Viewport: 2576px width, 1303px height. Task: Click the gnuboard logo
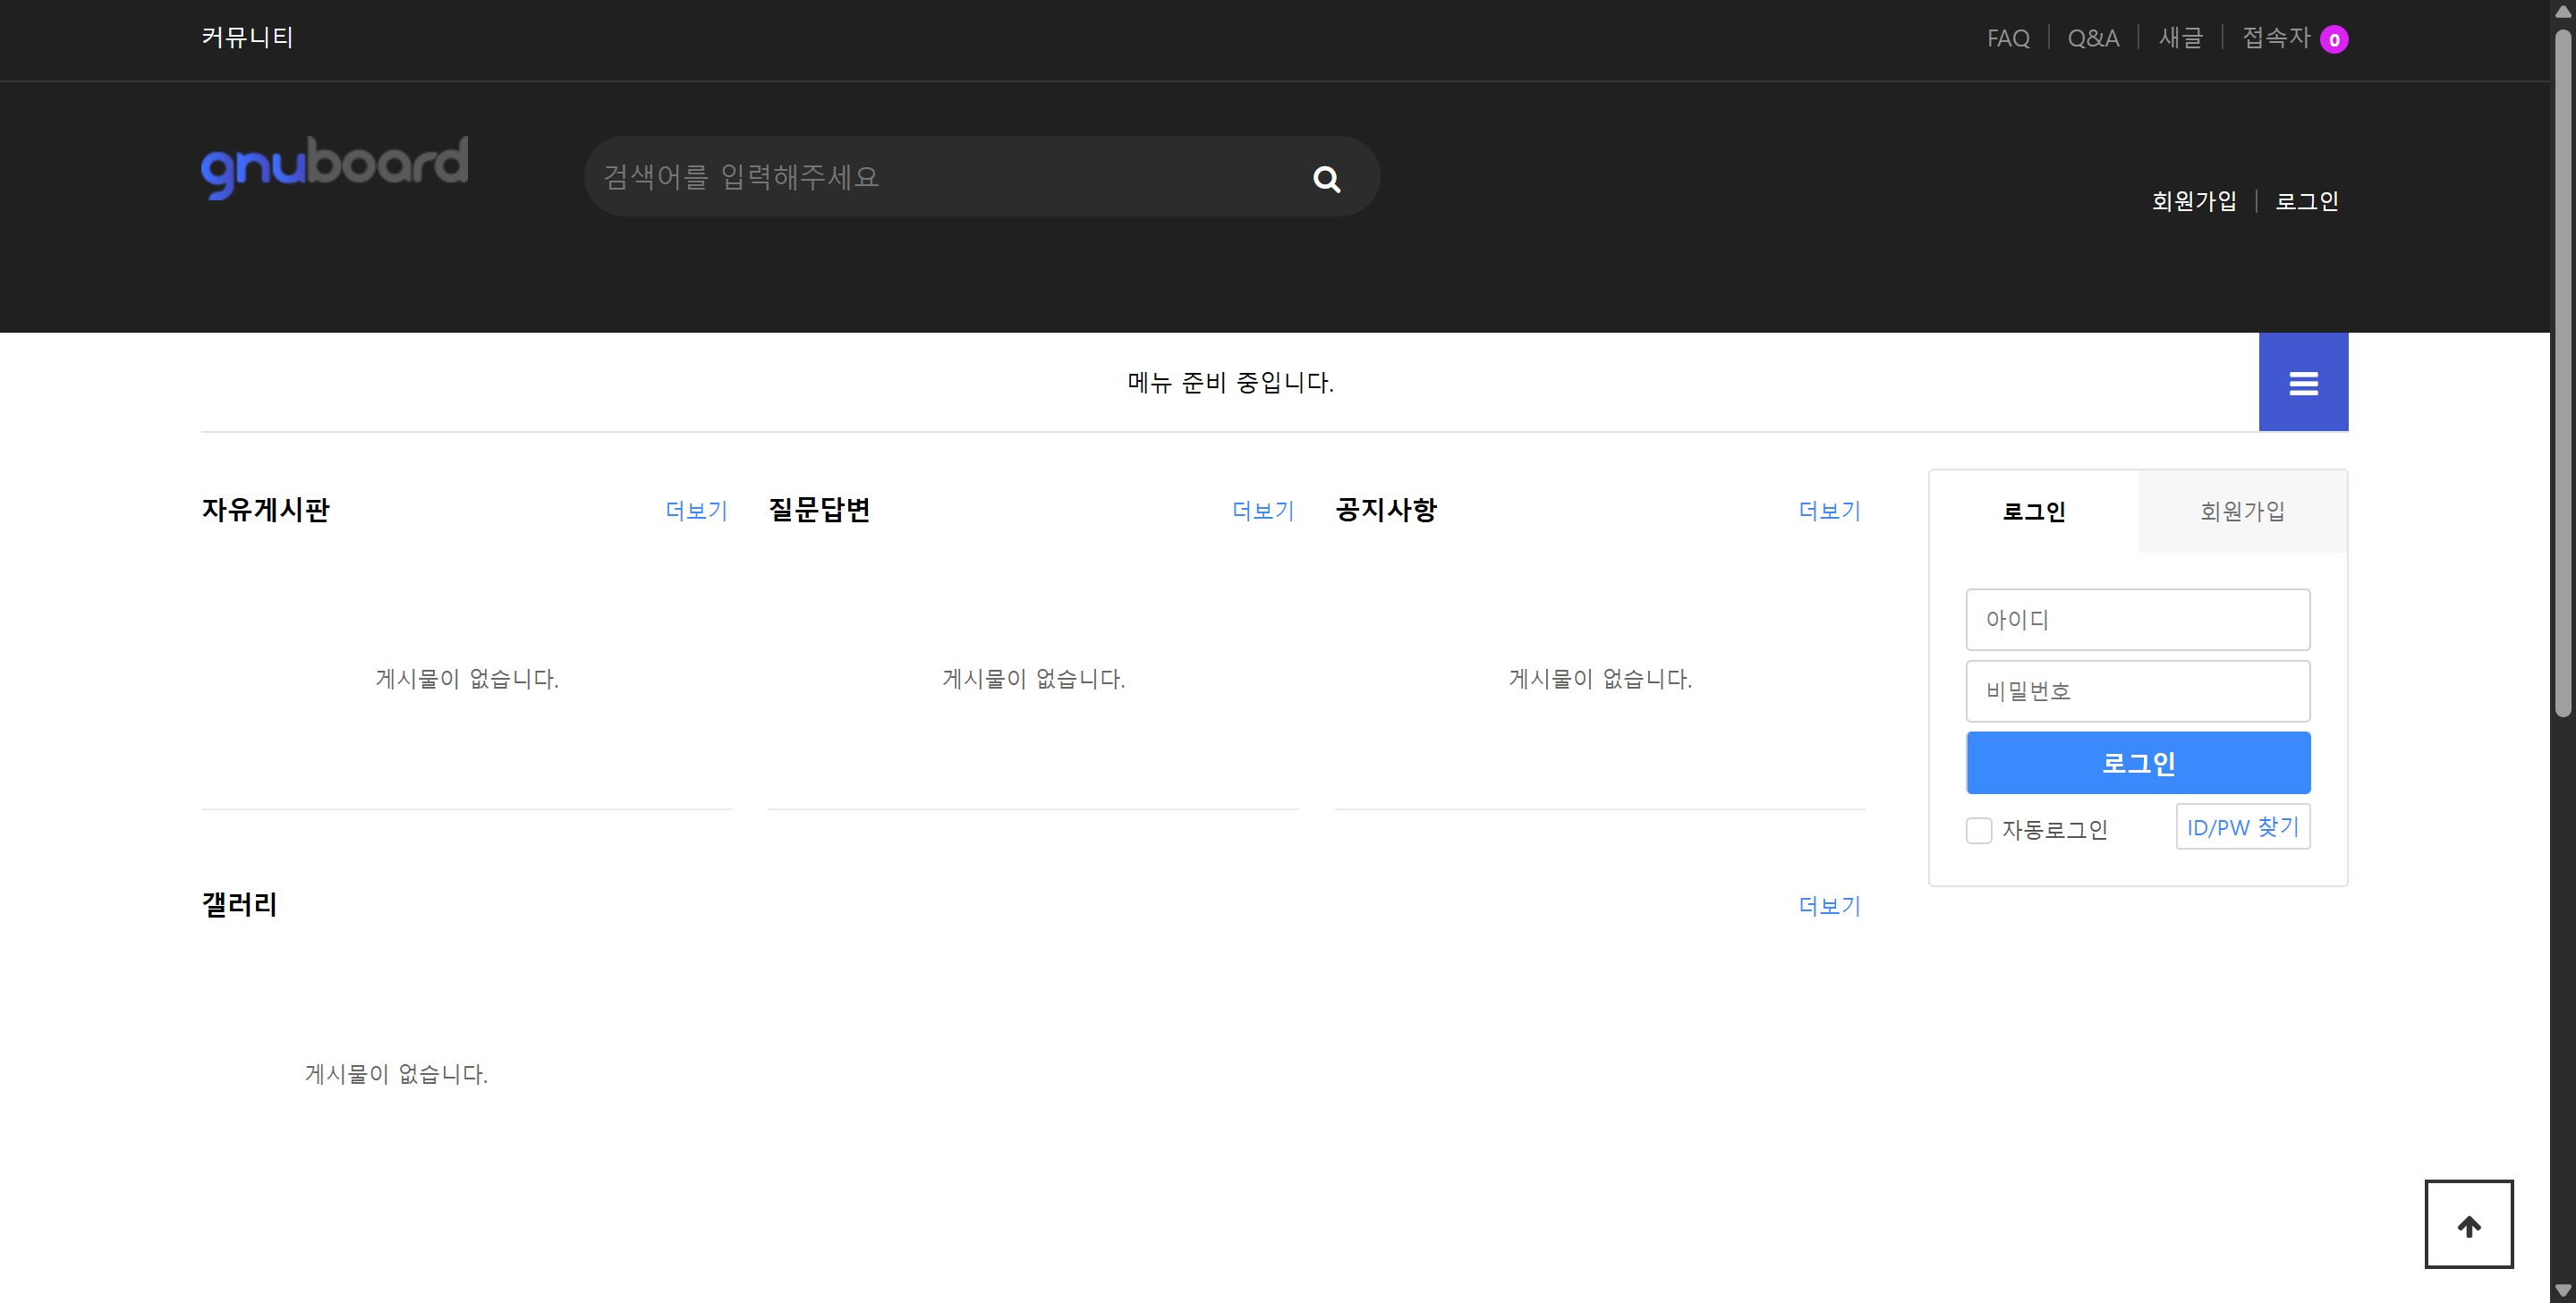pos(334,167)
